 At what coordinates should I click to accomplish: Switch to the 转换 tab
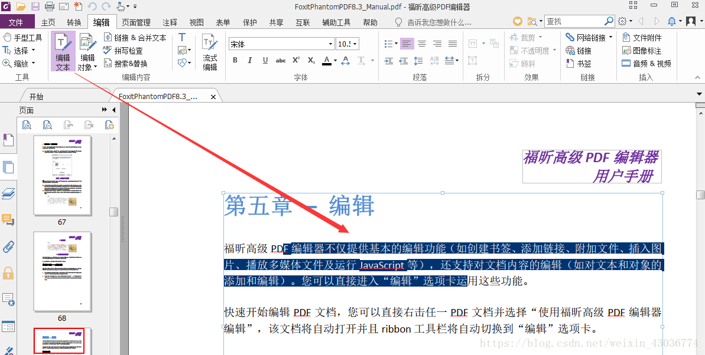(x=74, y=22)
